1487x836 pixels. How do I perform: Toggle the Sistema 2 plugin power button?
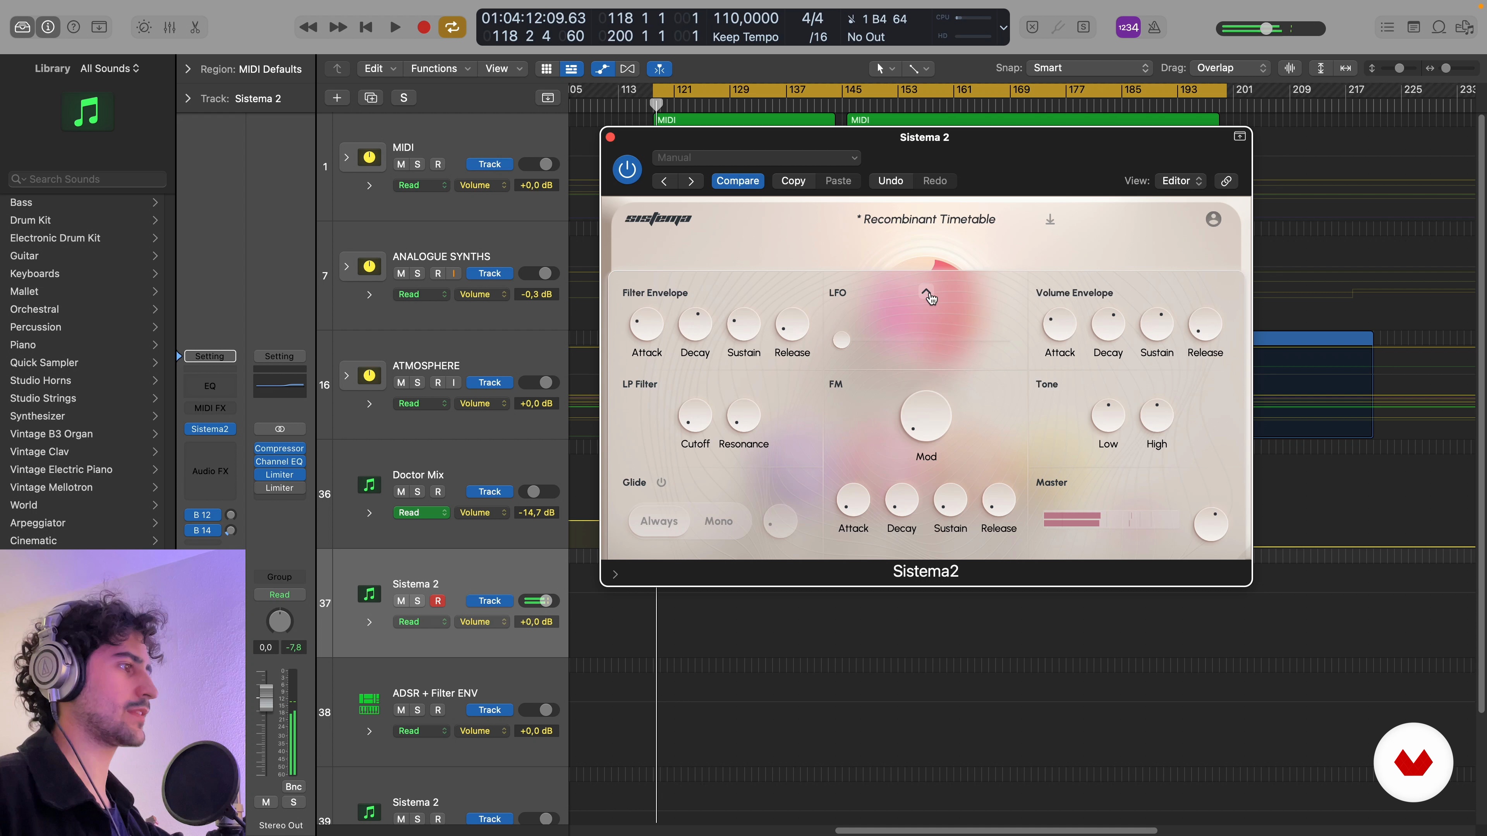(x=627, y=170)
